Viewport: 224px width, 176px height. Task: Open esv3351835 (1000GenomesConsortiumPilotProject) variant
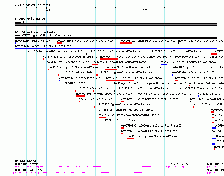click(95, 83)
